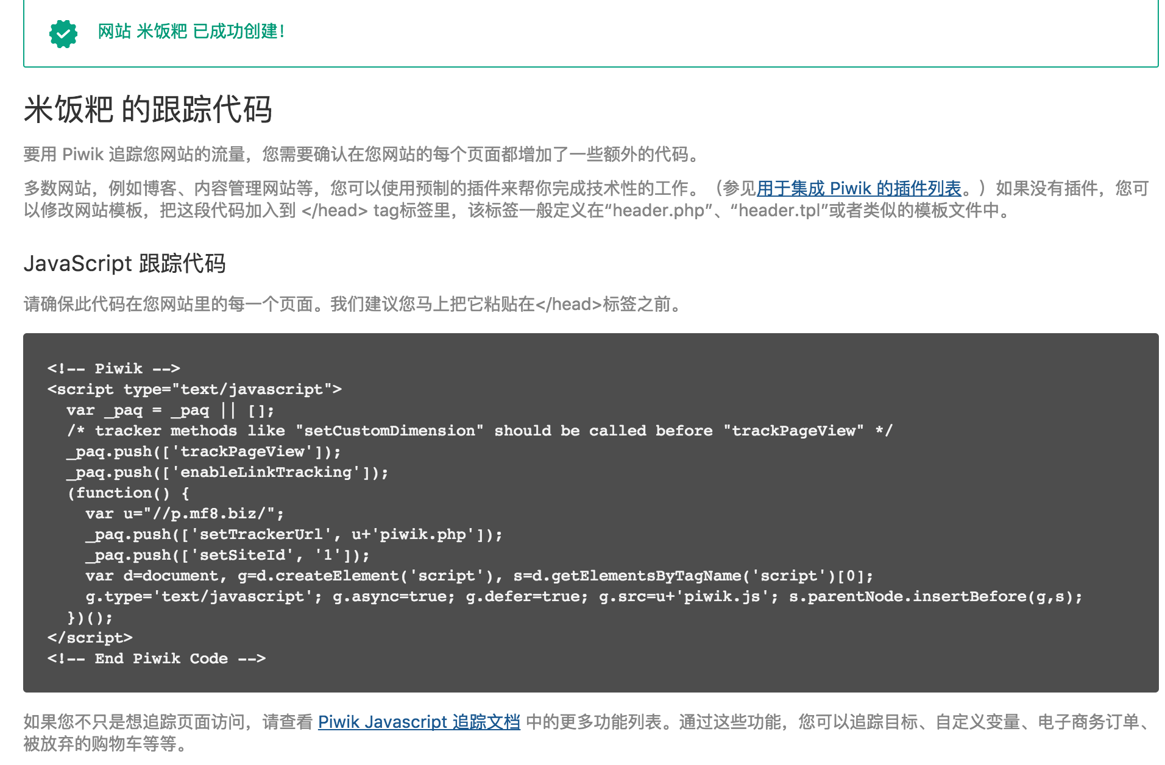This screenshot has height=765, width=1165.
Task: Click the success message '网站 米饭粑 已成功创建!'
Action: tap(191, 31)
